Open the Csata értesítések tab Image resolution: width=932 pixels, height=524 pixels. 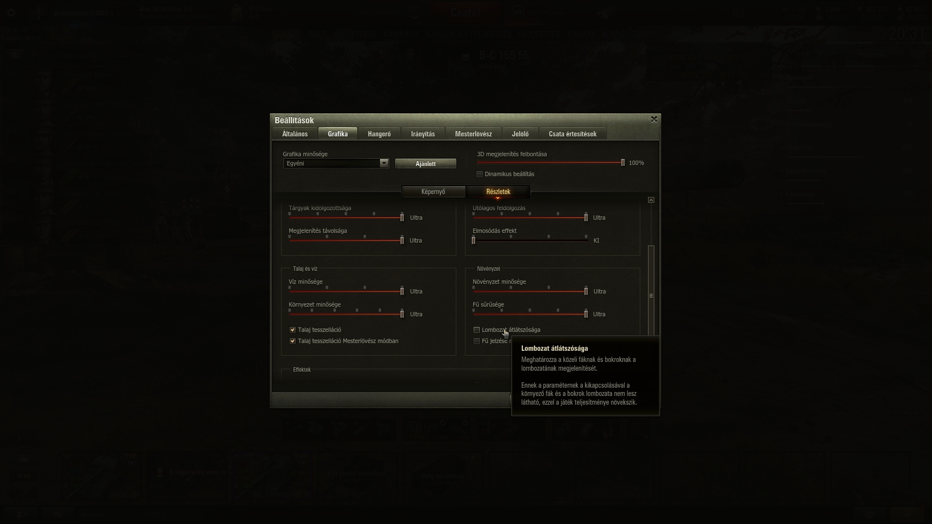pos(573,134)
